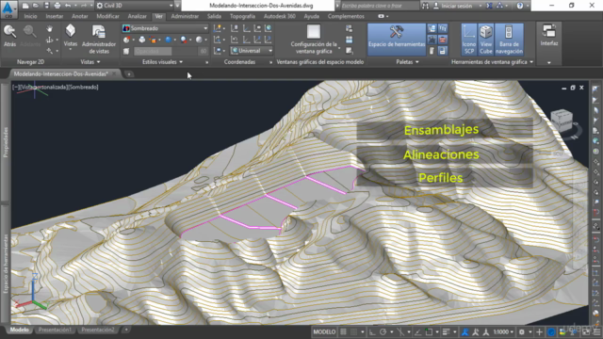Image resolution: width=603 pixels, height=339 pixels.
Task: Toggle Espacio de herramientas palette
Action: click(x=397, y=40)
